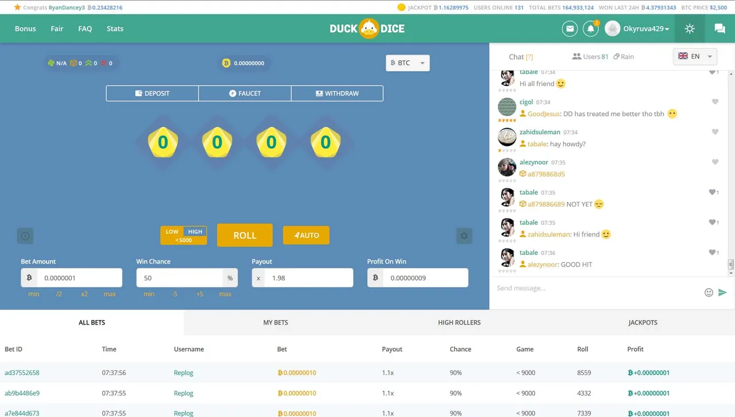The width and height of the screenshot is (735, 417).
Task: Select HIGH bet mode
Action: tap(195, 231)
